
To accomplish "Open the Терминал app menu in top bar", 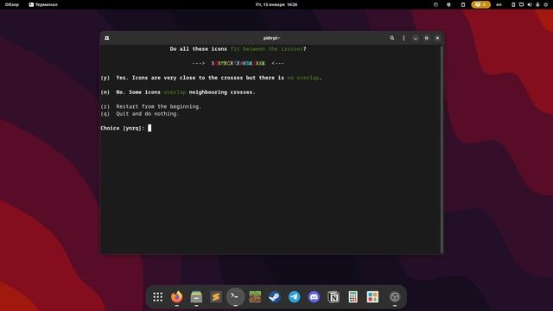I will [x=43, y=4].
